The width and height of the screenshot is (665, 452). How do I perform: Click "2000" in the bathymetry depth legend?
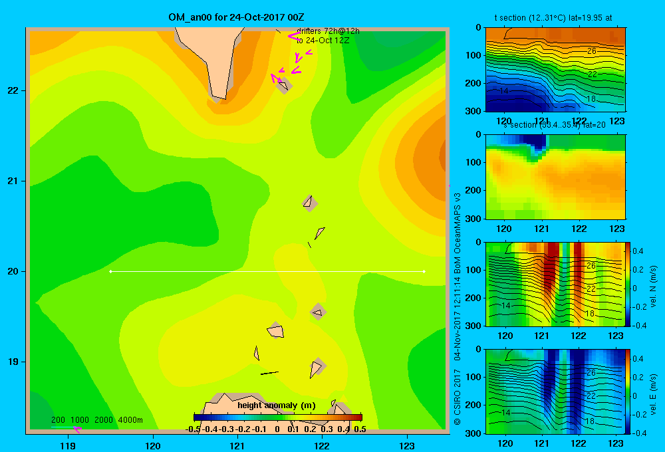(104, 420)
